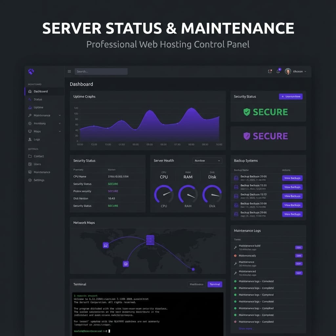The width and height of the screenshot is (336, 336).
Task: Click the Search input field
Action: coord(101,71)
